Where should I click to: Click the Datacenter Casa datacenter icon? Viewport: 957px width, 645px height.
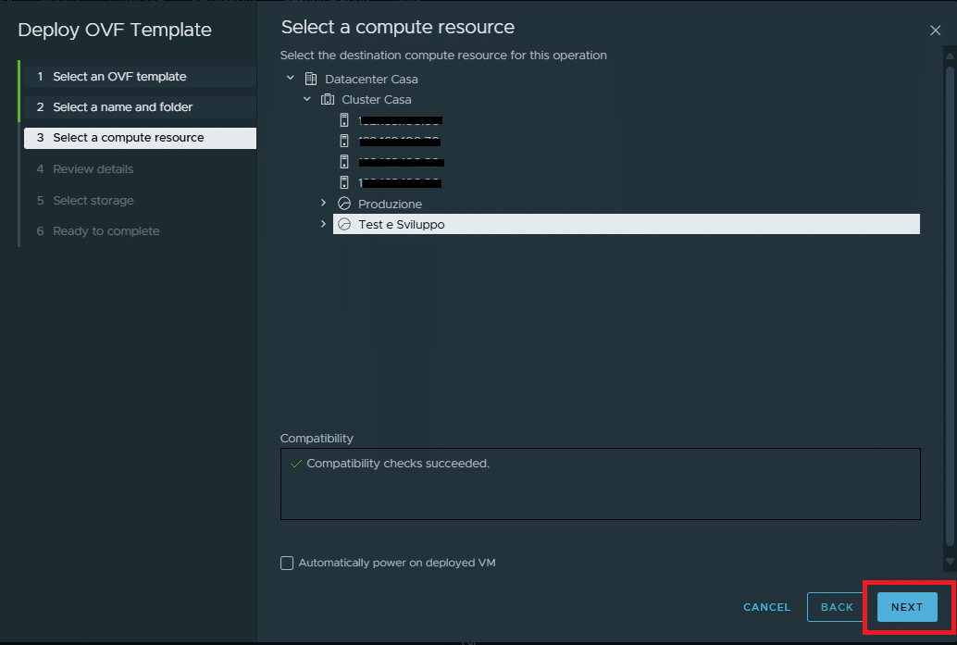[x=310, y=80]
